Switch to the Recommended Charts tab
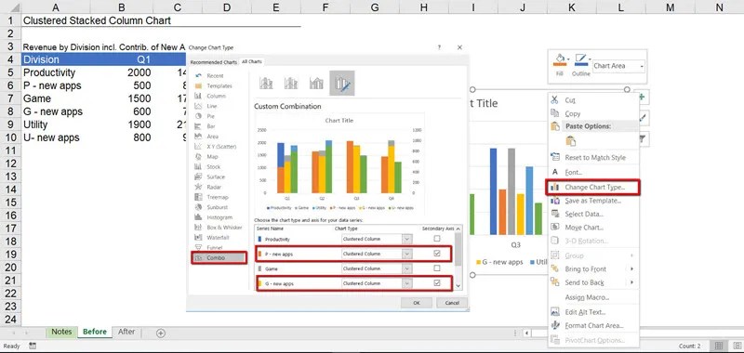 point(214,62)
